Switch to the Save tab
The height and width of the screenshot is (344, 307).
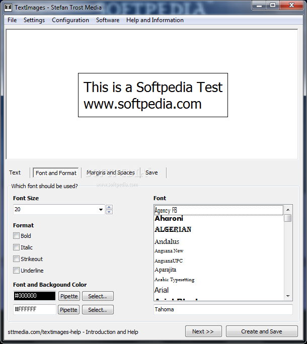coord(151,173)
